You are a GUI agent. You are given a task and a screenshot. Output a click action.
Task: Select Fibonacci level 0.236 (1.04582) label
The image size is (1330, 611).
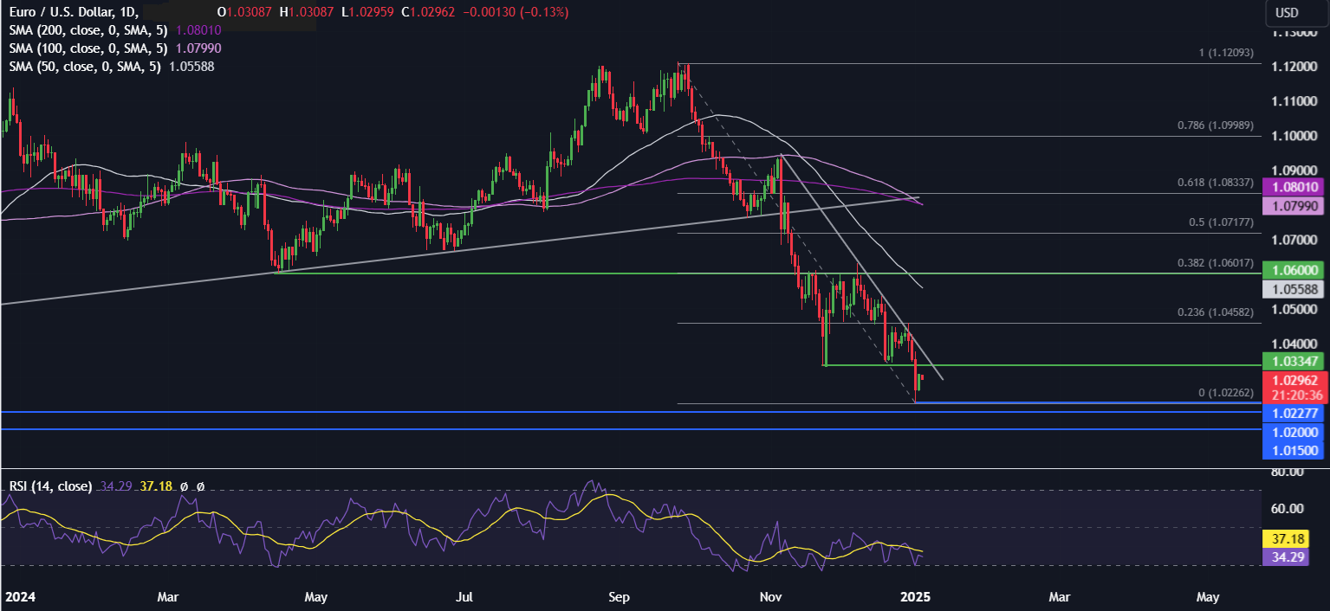[1216, 312]
